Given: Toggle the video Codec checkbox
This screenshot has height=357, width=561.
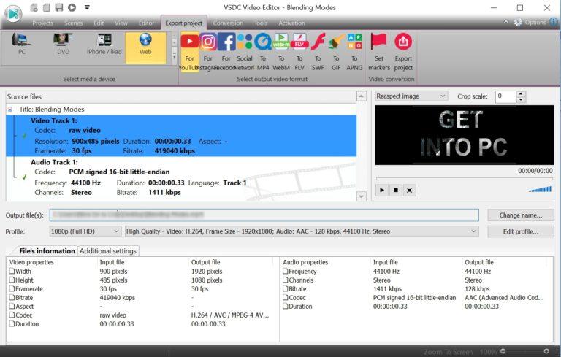Looking at the screenshot, I should [x=12, y=315].
